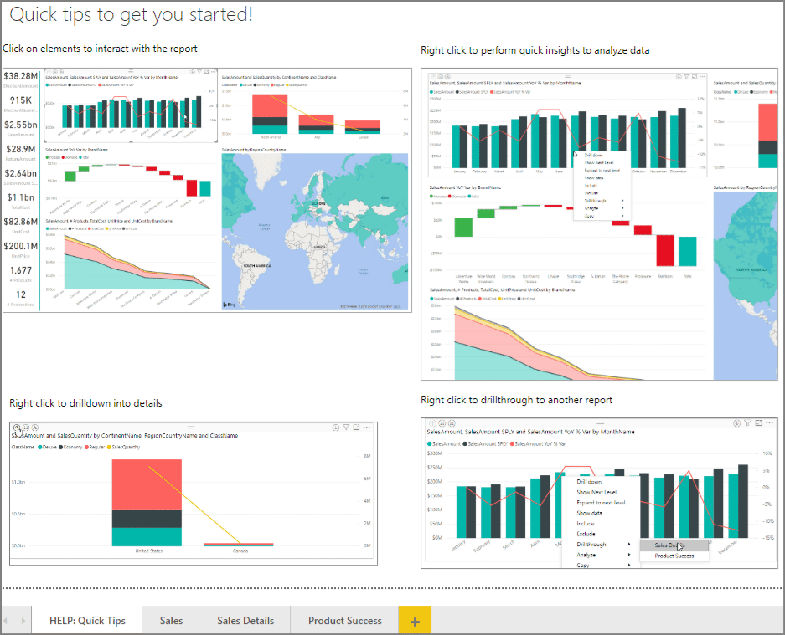Click expand all down icon in ContinentName chart
785x635 pixels.
tap(35, 428)
